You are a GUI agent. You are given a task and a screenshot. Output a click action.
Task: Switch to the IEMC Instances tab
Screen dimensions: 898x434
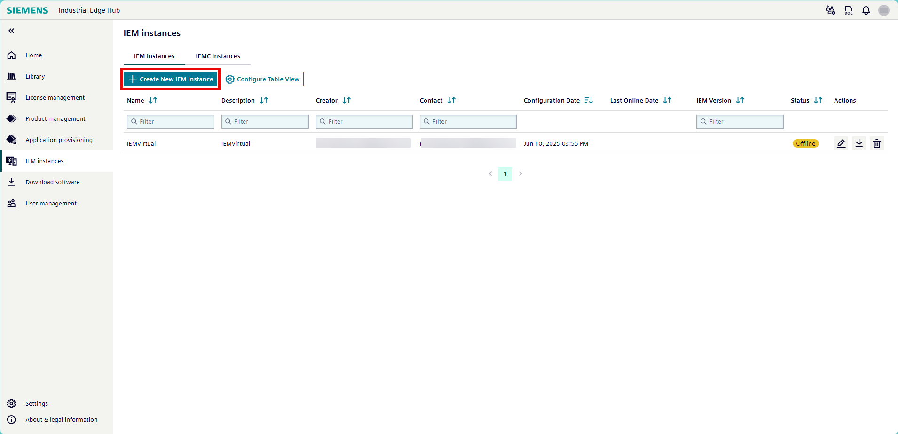click(218, 56)
